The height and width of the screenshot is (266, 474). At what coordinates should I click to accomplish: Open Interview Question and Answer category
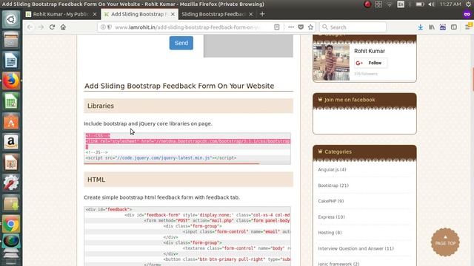tap(355, 248)
